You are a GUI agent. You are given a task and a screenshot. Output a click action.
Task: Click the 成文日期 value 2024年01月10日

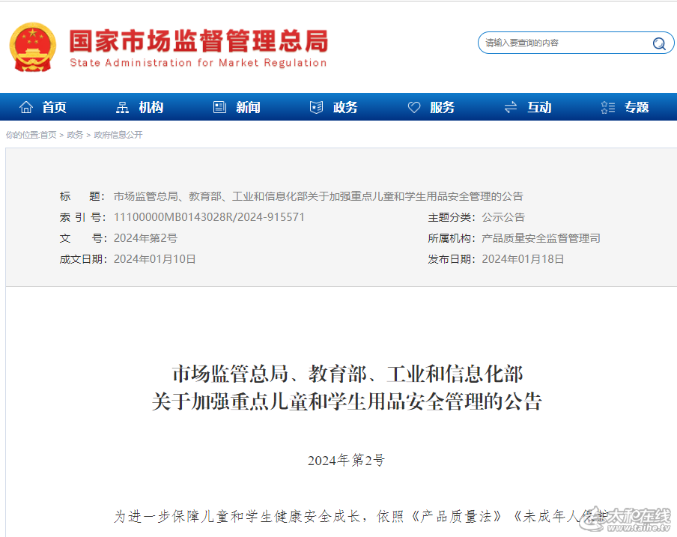click(154, 259)
